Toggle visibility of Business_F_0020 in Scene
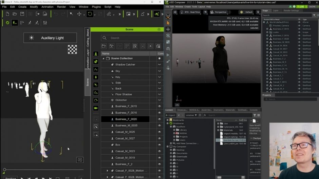 (x=159, y=119)
